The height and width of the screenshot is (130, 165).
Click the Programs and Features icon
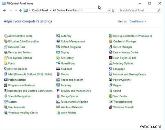tap(5, 85)
